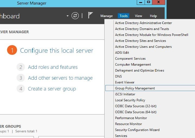Expand the breadcrumb dropdown arrow near refresh
This screenshot has width=195, height=138.
67,16
